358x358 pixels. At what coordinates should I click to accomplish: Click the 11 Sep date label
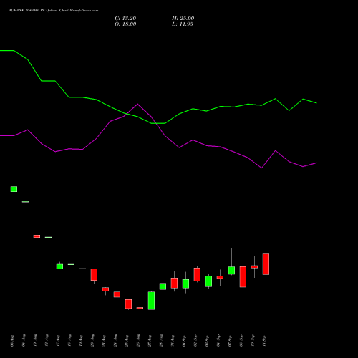(x=264, y=340)
